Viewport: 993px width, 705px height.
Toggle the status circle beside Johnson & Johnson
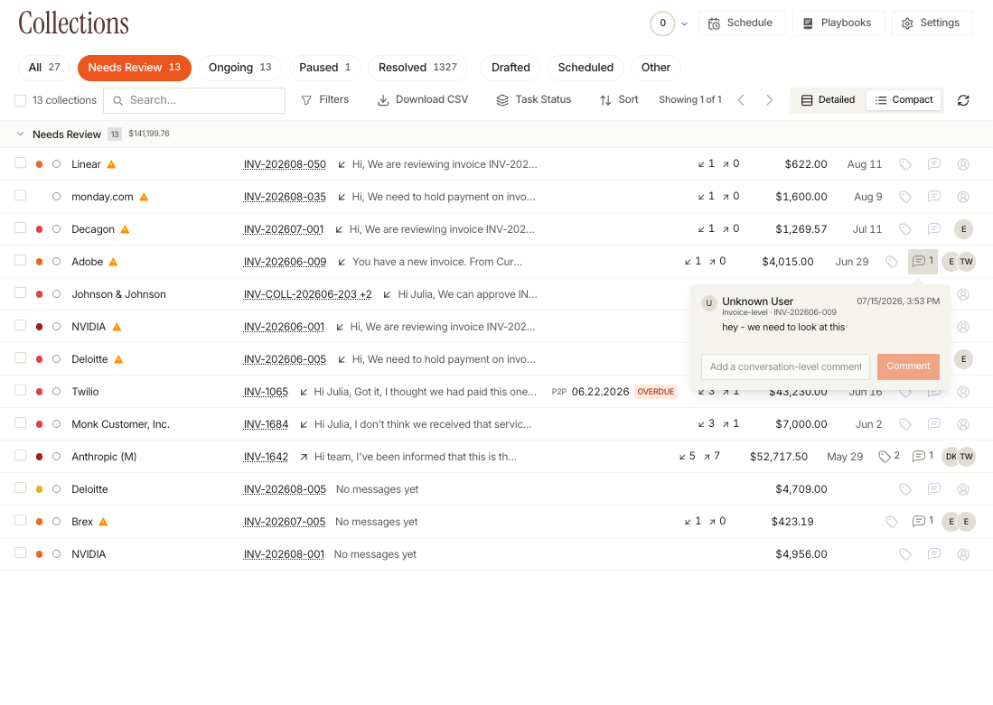(x=56, y=294)
